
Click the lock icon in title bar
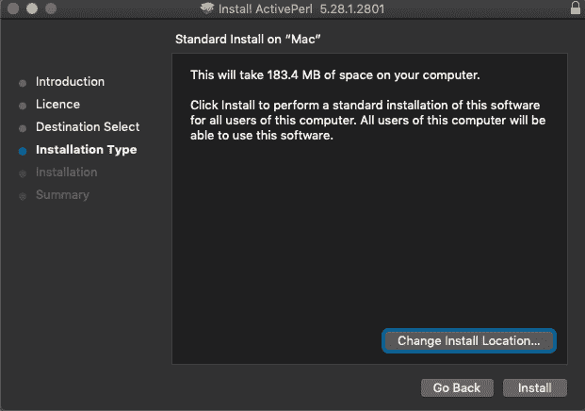pyautogui.click(x=575, y=8)
